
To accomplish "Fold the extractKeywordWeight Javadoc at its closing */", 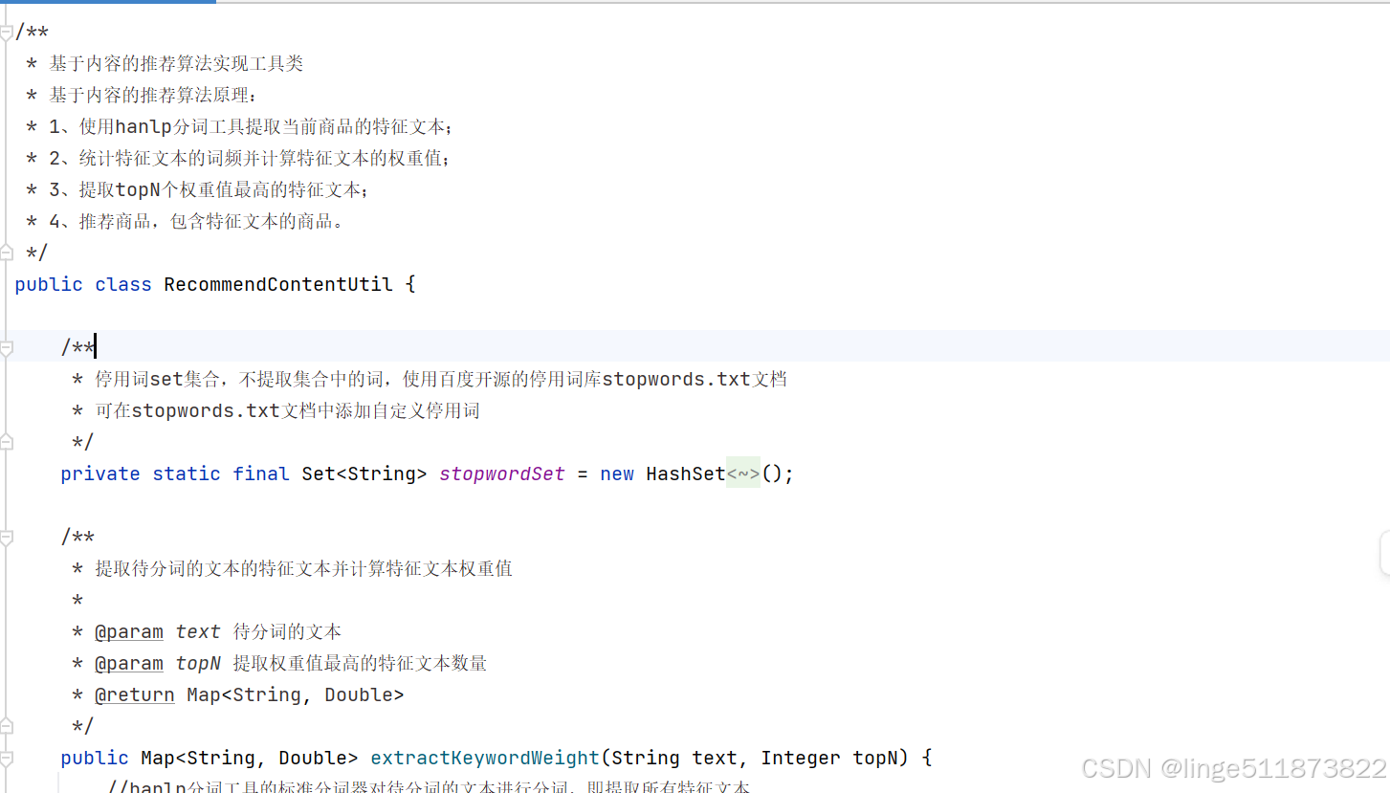I will 7,726.
